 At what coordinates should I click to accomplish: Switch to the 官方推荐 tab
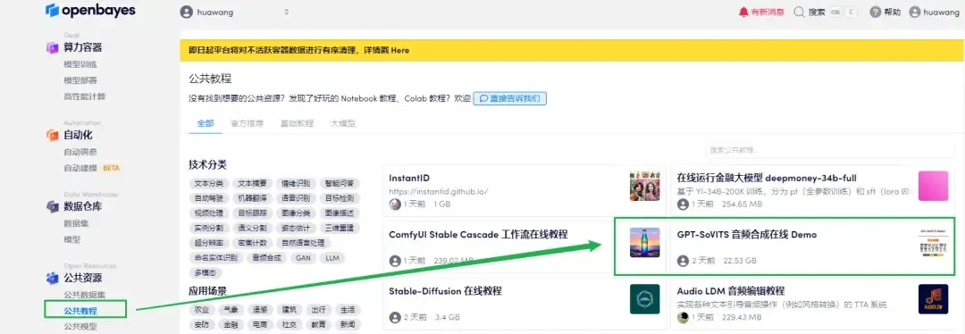click(247, 123)
